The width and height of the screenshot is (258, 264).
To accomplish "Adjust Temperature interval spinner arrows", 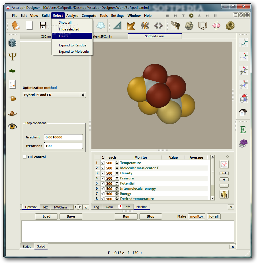I will [117, 163].
